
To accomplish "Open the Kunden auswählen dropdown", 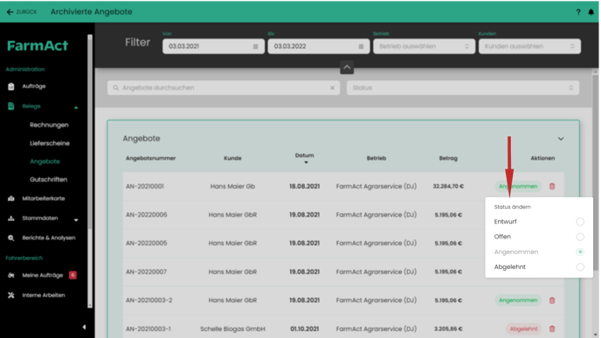I will coord(529,46).
